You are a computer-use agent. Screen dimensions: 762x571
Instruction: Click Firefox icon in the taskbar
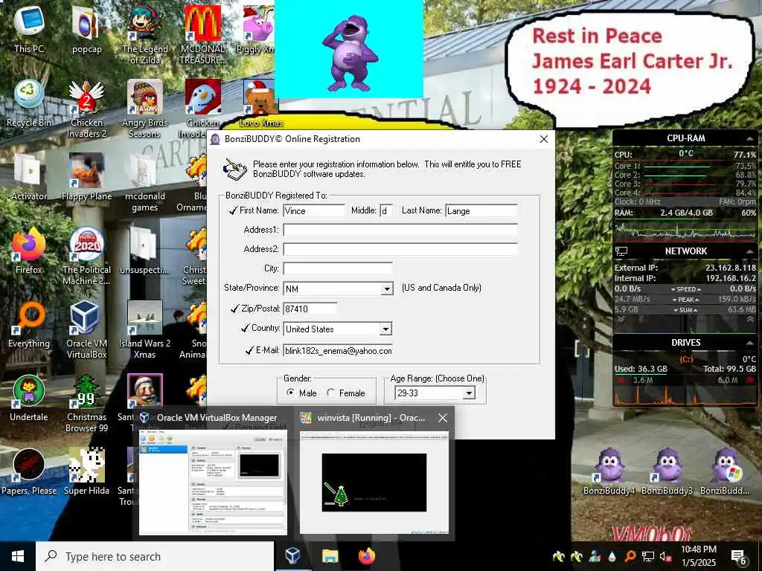coord(367,556)
